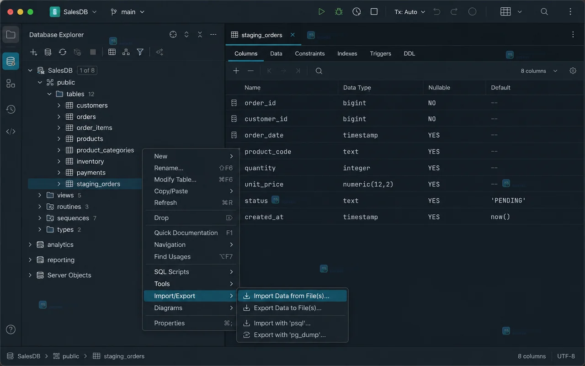
Task: Collapse the SalesDB data source node
Action: pos(31,70)
